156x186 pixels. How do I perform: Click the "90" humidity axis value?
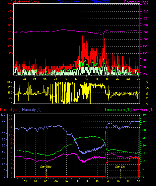pos(4,121)
